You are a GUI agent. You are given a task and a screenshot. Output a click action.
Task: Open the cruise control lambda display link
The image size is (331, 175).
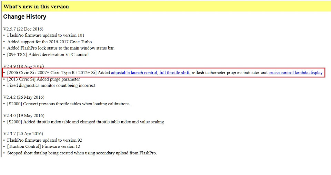click(x=295, y=73)
